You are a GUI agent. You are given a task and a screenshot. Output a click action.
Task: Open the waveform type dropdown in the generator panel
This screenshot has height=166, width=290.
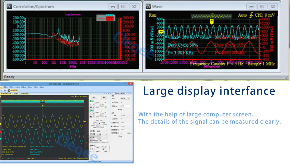[x=125, y=99]
